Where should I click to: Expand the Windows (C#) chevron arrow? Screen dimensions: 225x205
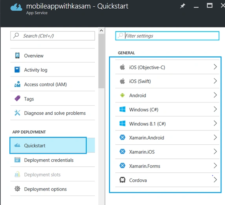coord(215,109)
